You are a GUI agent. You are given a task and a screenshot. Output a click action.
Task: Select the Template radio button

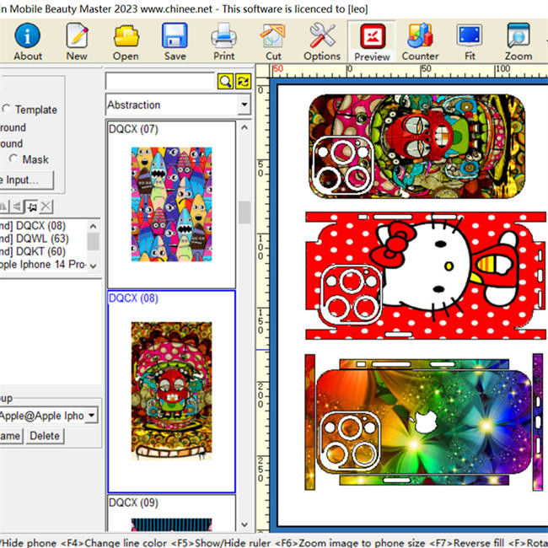point(7,110)
